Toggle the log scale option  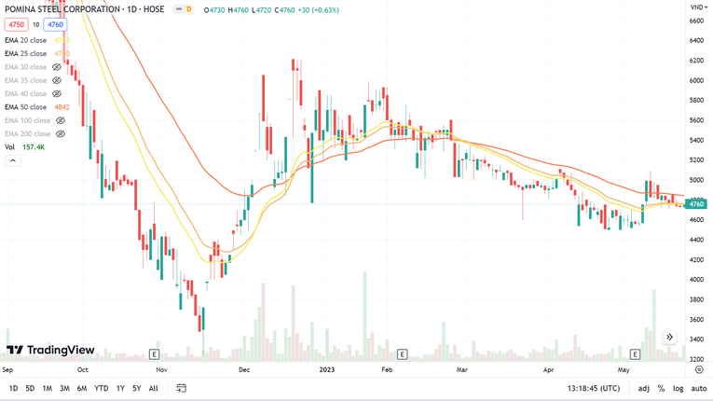pyautogui.click(x=678, y=388)
